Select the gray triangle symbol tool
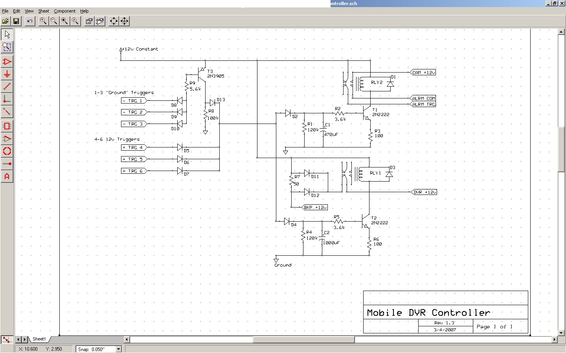Viewport: 566px width, 353px height. (7, 139)
